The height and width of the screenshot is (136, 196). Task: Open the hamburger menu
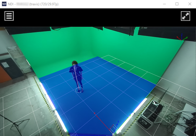(9, 16)
